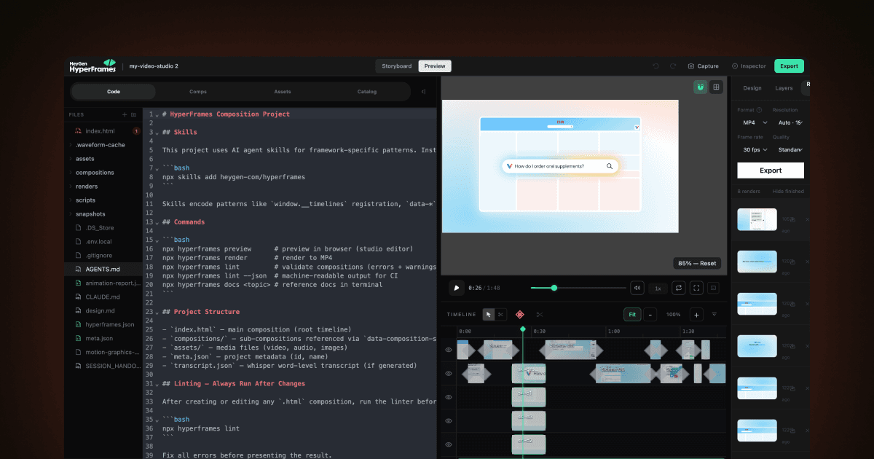Switch to the Code tab
This screenshot has height=459, width=874.
[114, 92]
